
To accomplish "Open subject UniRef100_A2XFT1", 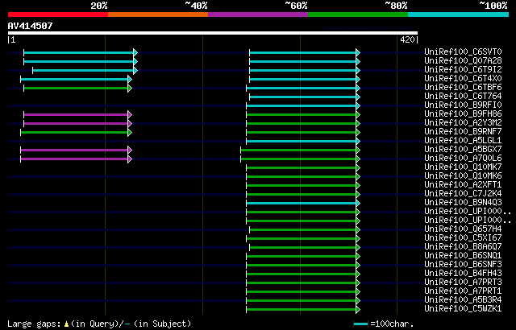I will [x=463, y=185].
